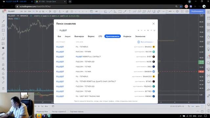Toggle lock all drawings icon
Viewport: 210px width, 118px height.
click(x=3, y=73)
